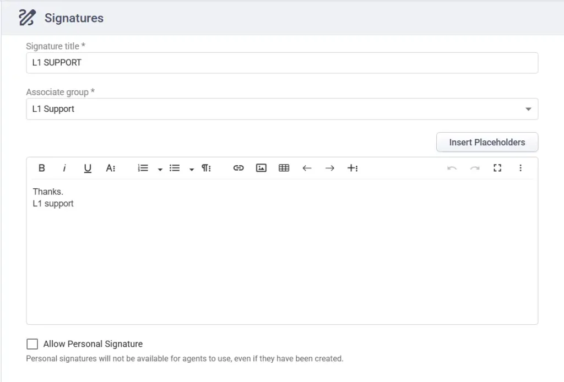Click the personal signatures help note

(x=185, y=359)
